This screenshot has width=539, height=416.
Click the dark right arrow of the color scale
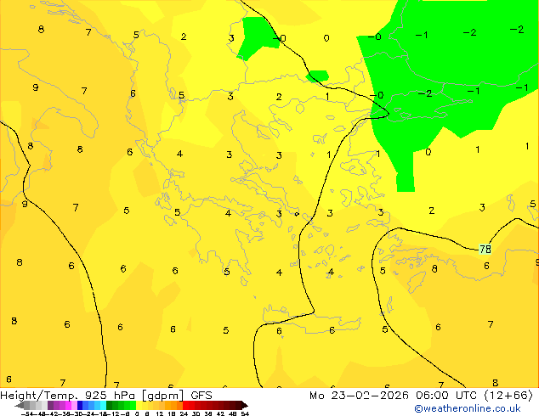pos(245,405)
